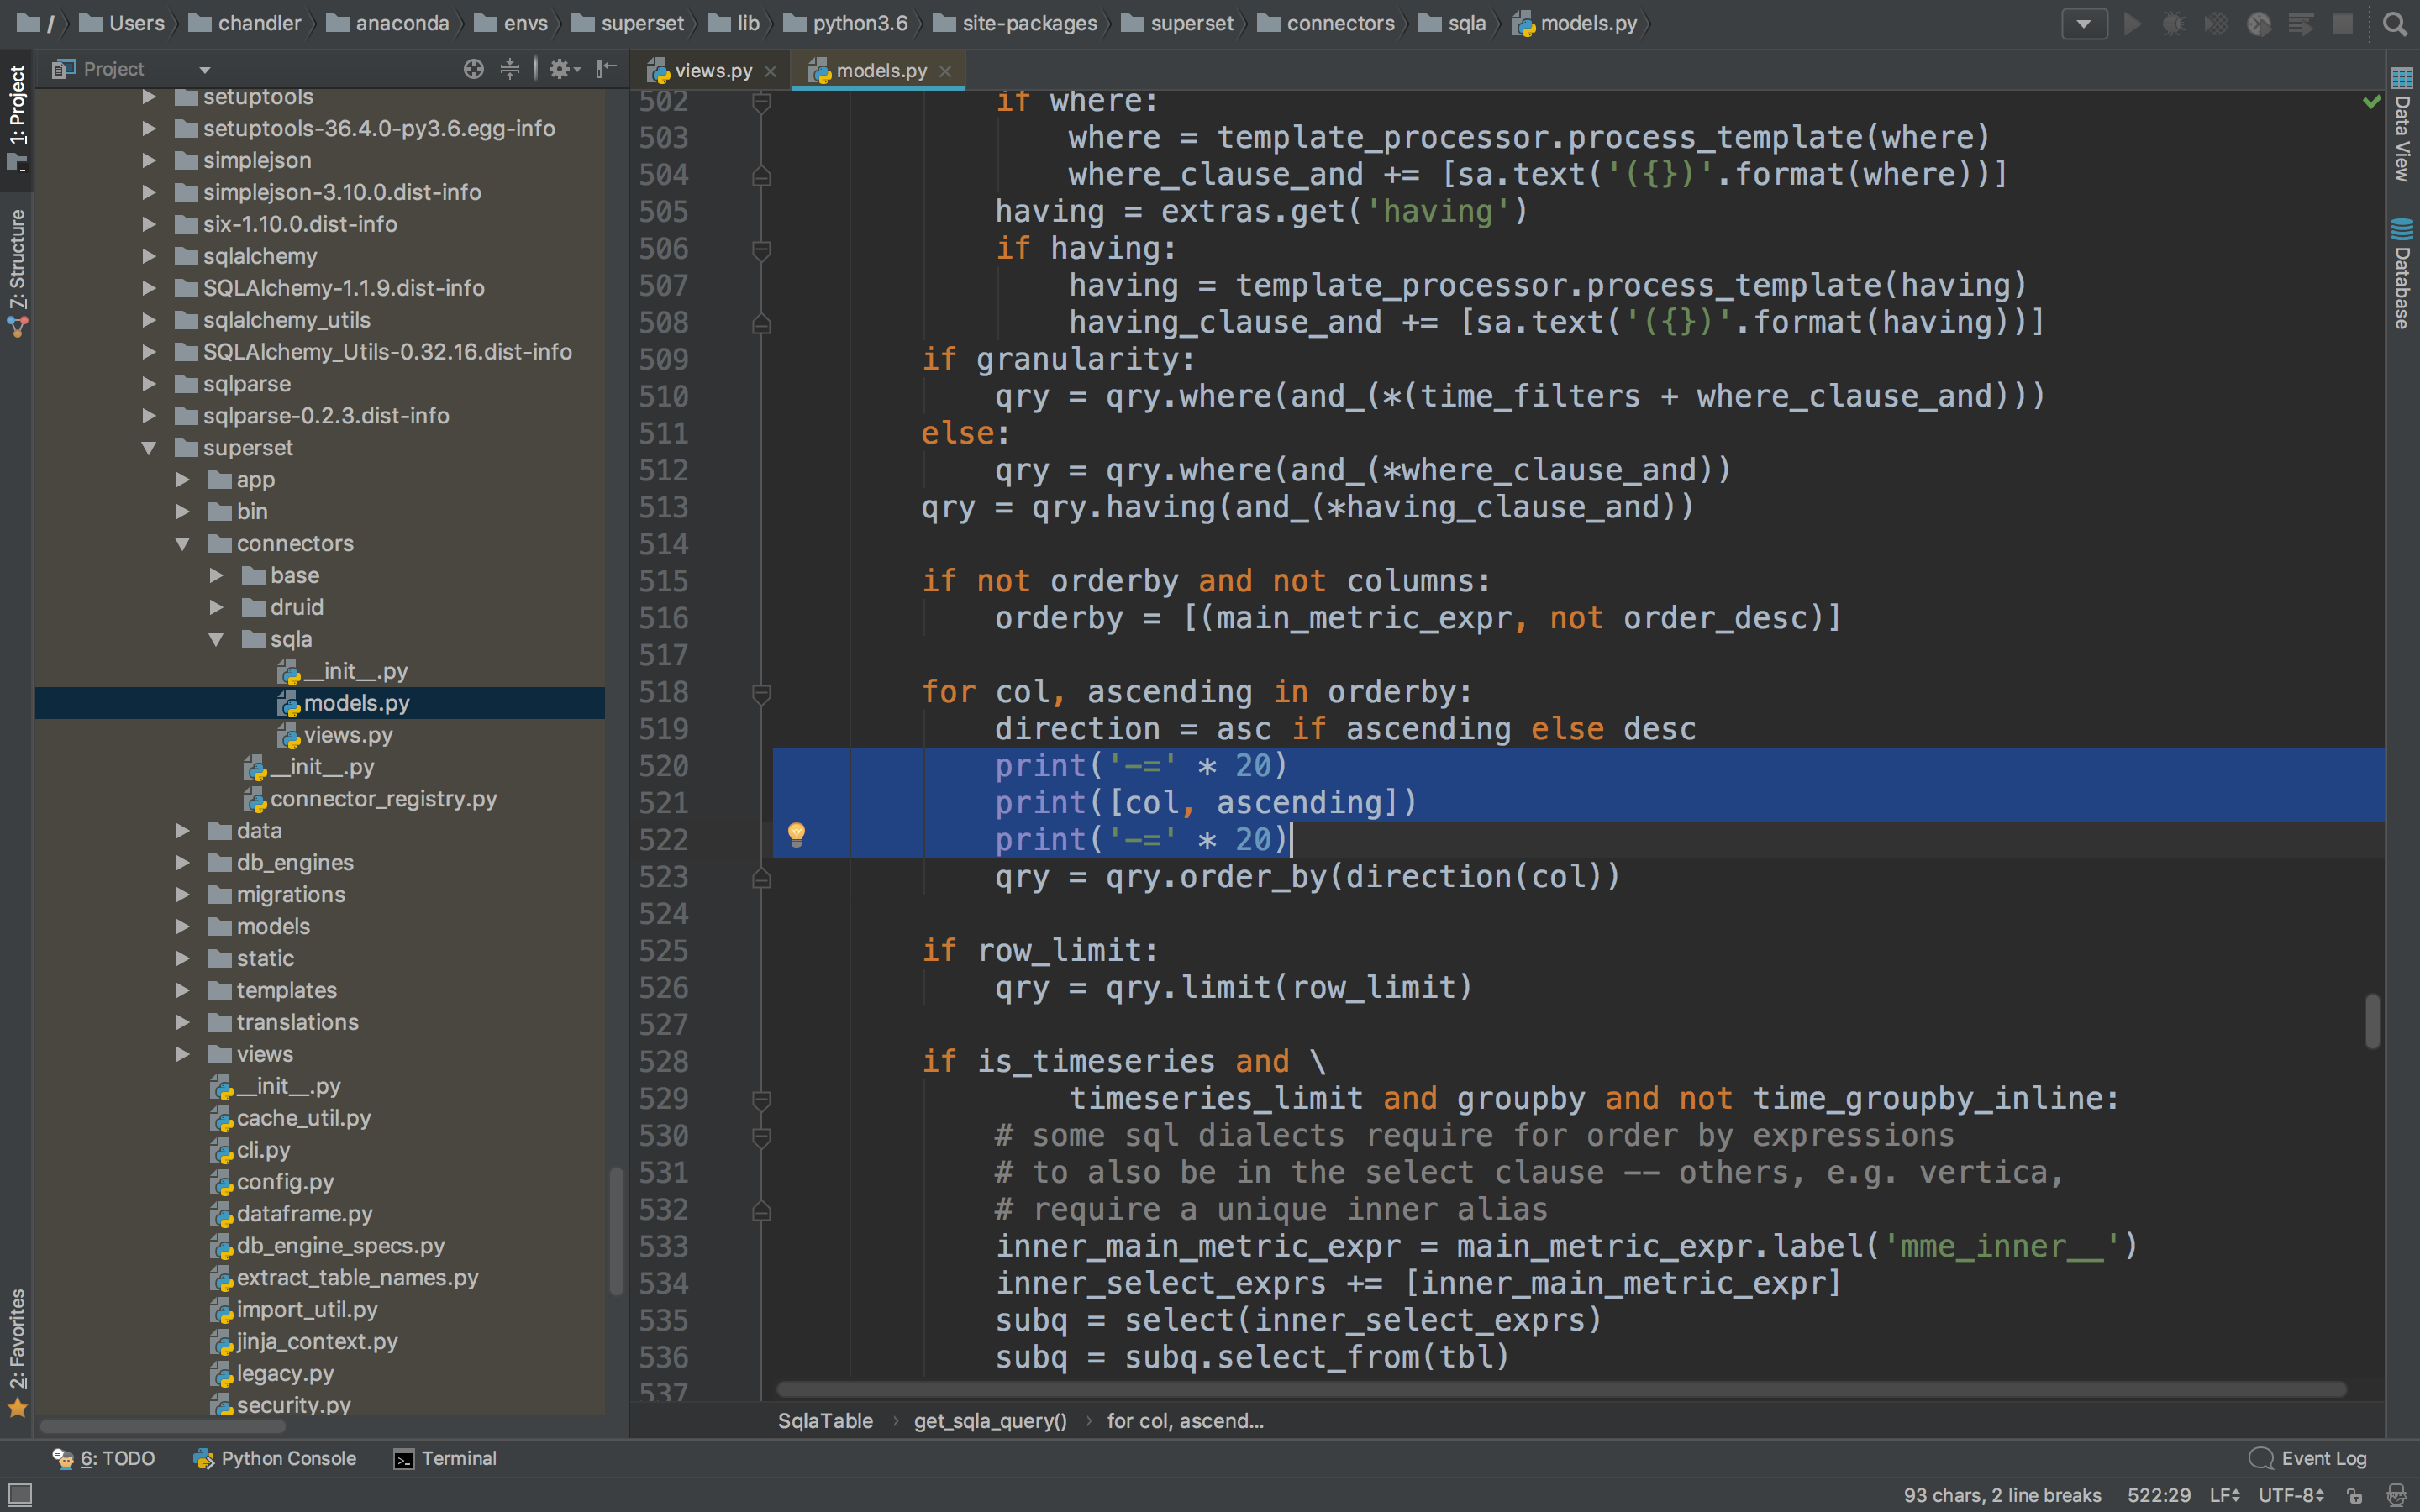Screen dimensions: 2420x1512
Task: Click the Debug bug icon
Action: [x=2174, y=24]
